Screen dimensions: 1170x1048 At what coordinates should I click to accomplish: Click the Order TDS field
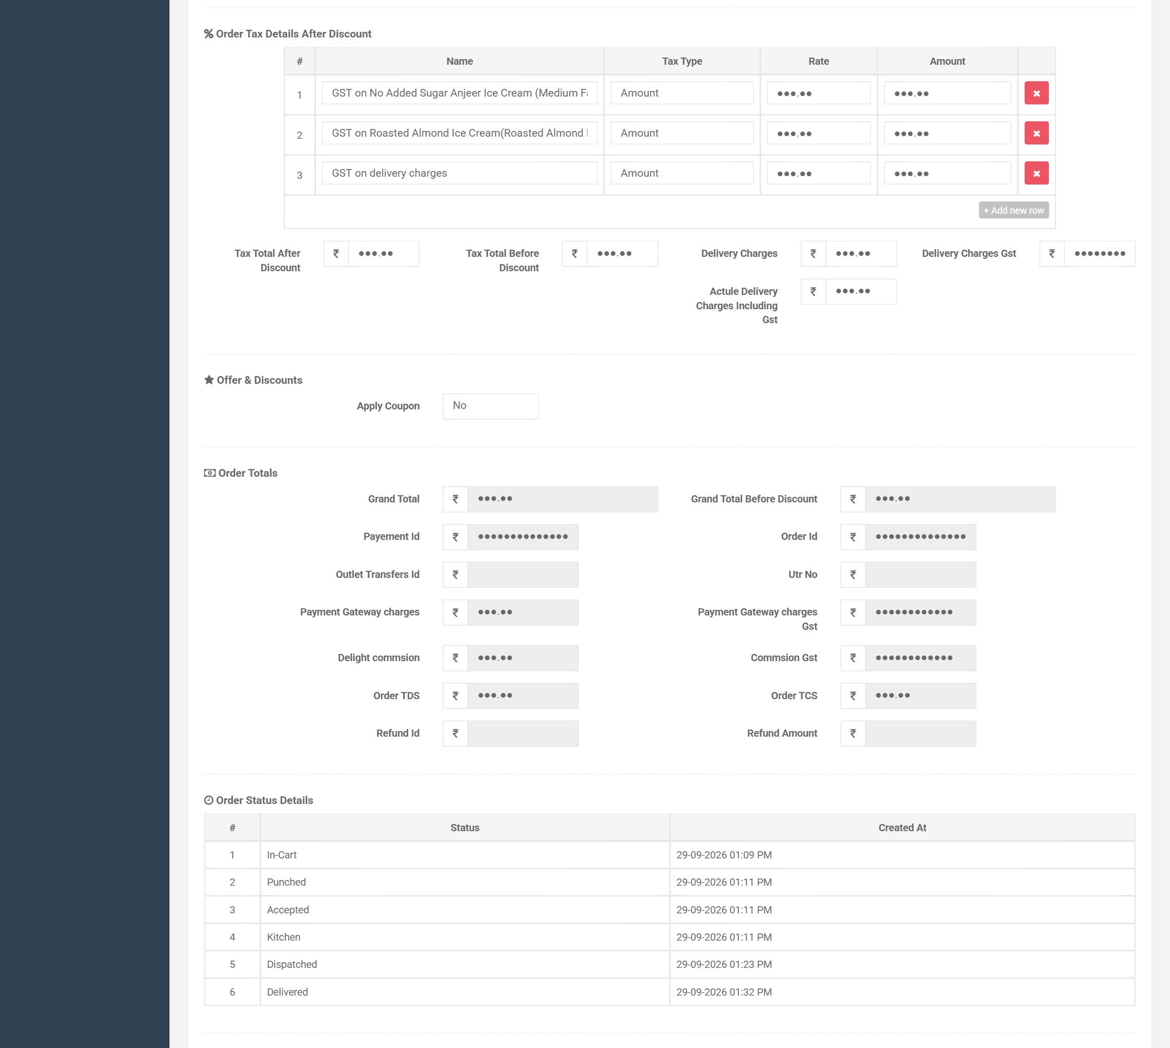coord(522,696)
